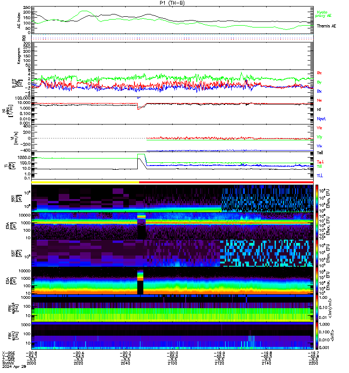Image resolution: width=349 pixels, height=373 pixels.
Task: Click the "2140" time tick label
Action: tap(266, 363)
